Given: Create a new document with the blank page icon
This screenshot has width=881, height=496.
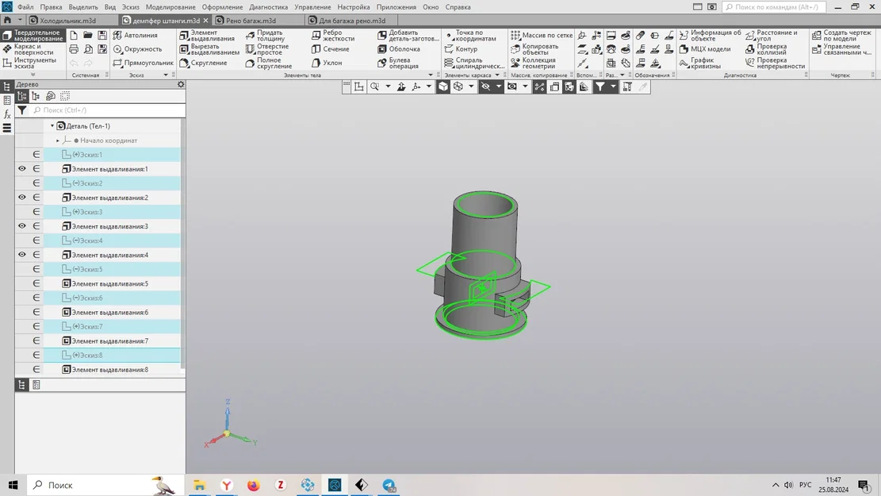Looking at the screenshot, I should coord(74,35).
